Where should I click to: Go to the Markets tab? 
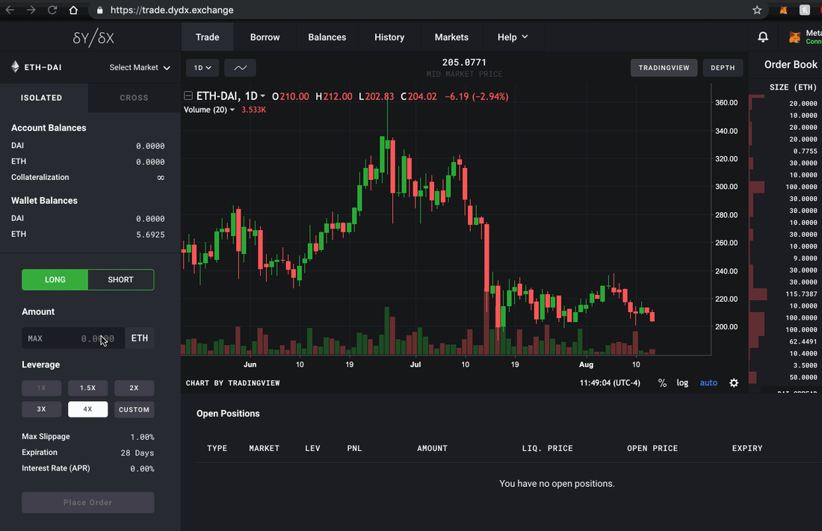tap(451, 37)
